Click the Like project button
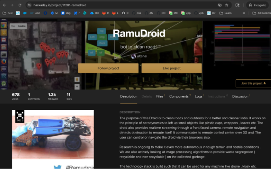 (x=171, y=68)
